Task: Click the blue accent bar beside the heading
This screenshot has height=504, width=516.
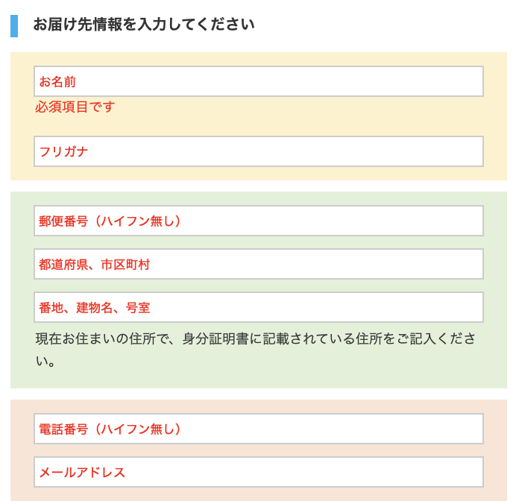Action: 14,26
